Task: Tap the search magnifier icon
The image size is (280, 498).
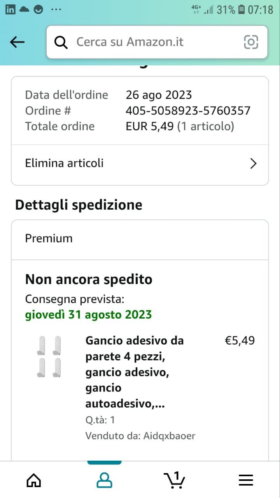Action: coord(61,42)
